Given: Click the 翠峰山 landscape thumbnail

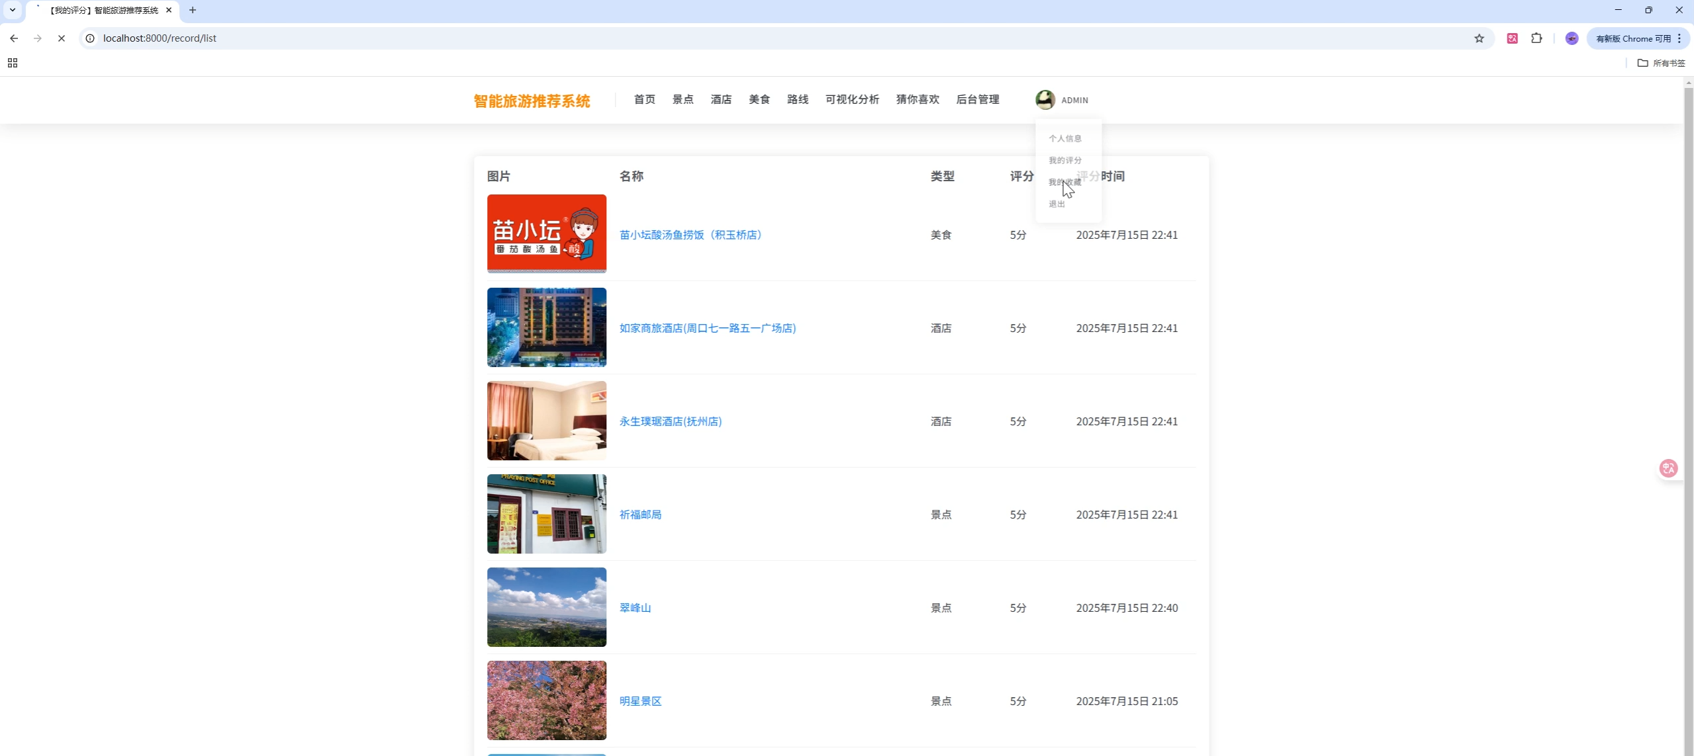Looking at the screenshot, I should click(547, 607).
